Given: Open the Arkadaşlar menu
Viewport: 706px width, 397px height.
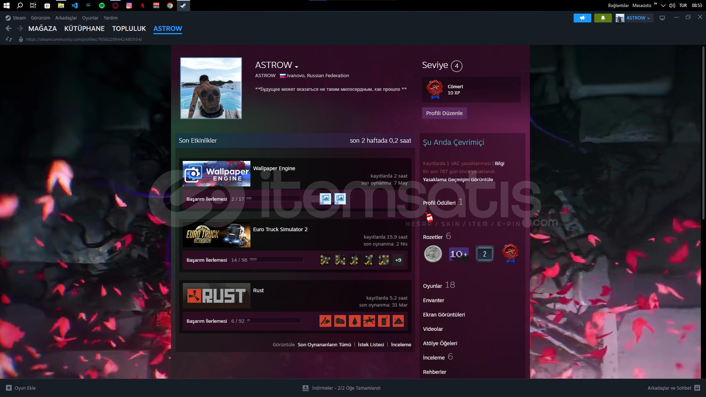Looking at the screenshot, I should click(x=66, y=18).
